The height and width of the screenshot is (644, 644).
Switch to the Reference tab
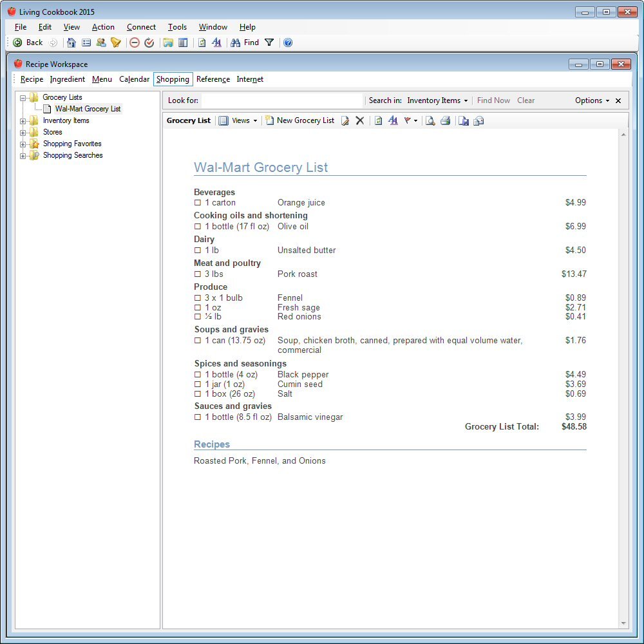tap(213, 79)
